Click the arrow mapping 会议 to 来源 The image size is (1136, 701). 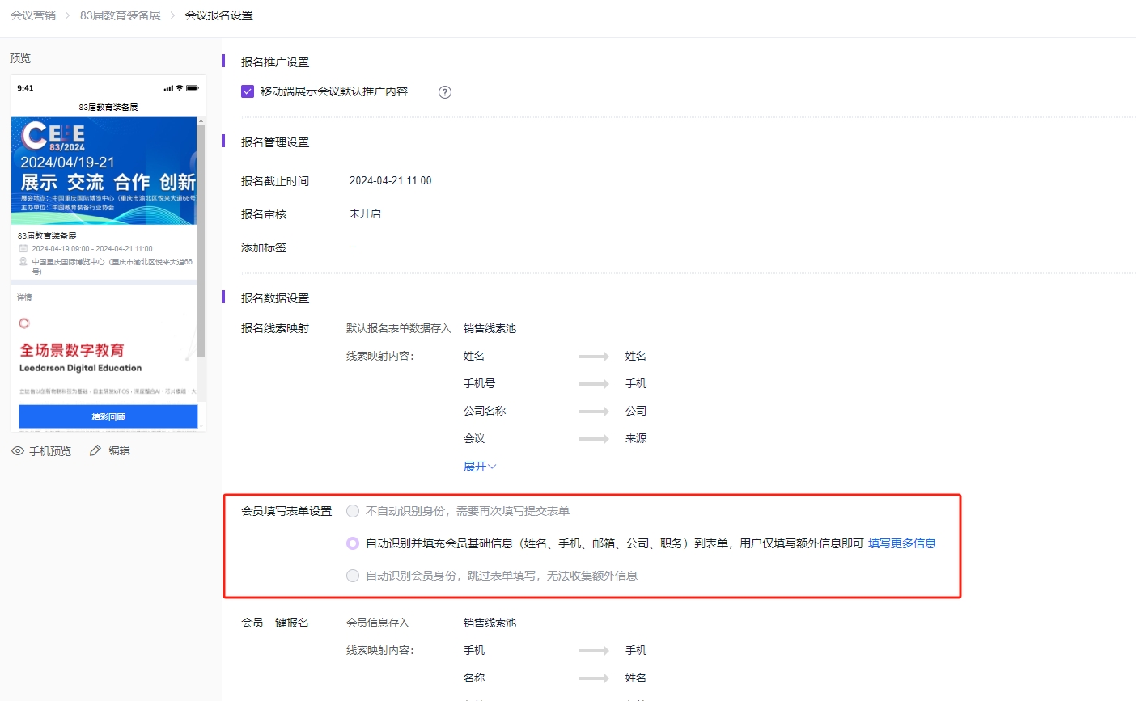pos(593,438)
